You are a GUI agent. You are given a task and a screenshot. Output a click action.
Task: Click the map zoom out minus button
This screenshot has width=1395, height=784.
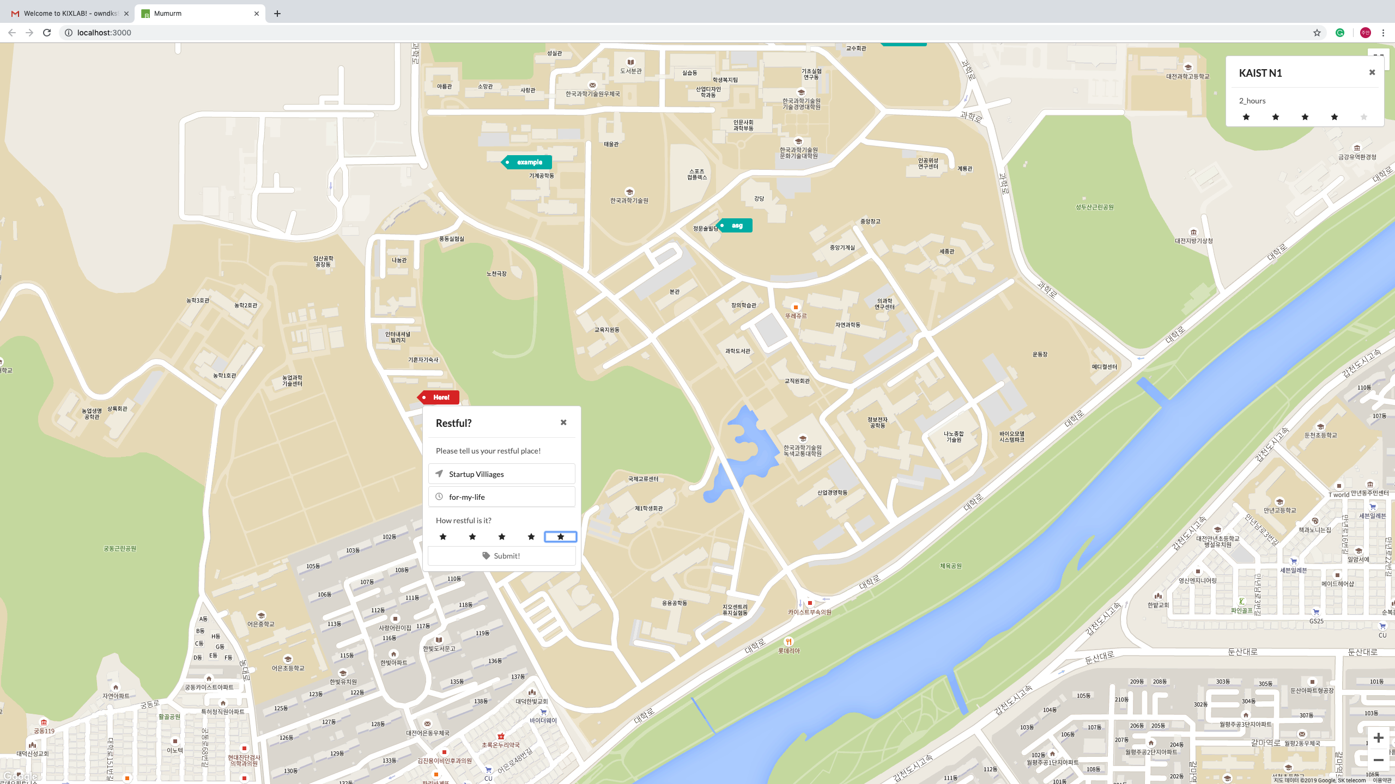pos(1378,760)
